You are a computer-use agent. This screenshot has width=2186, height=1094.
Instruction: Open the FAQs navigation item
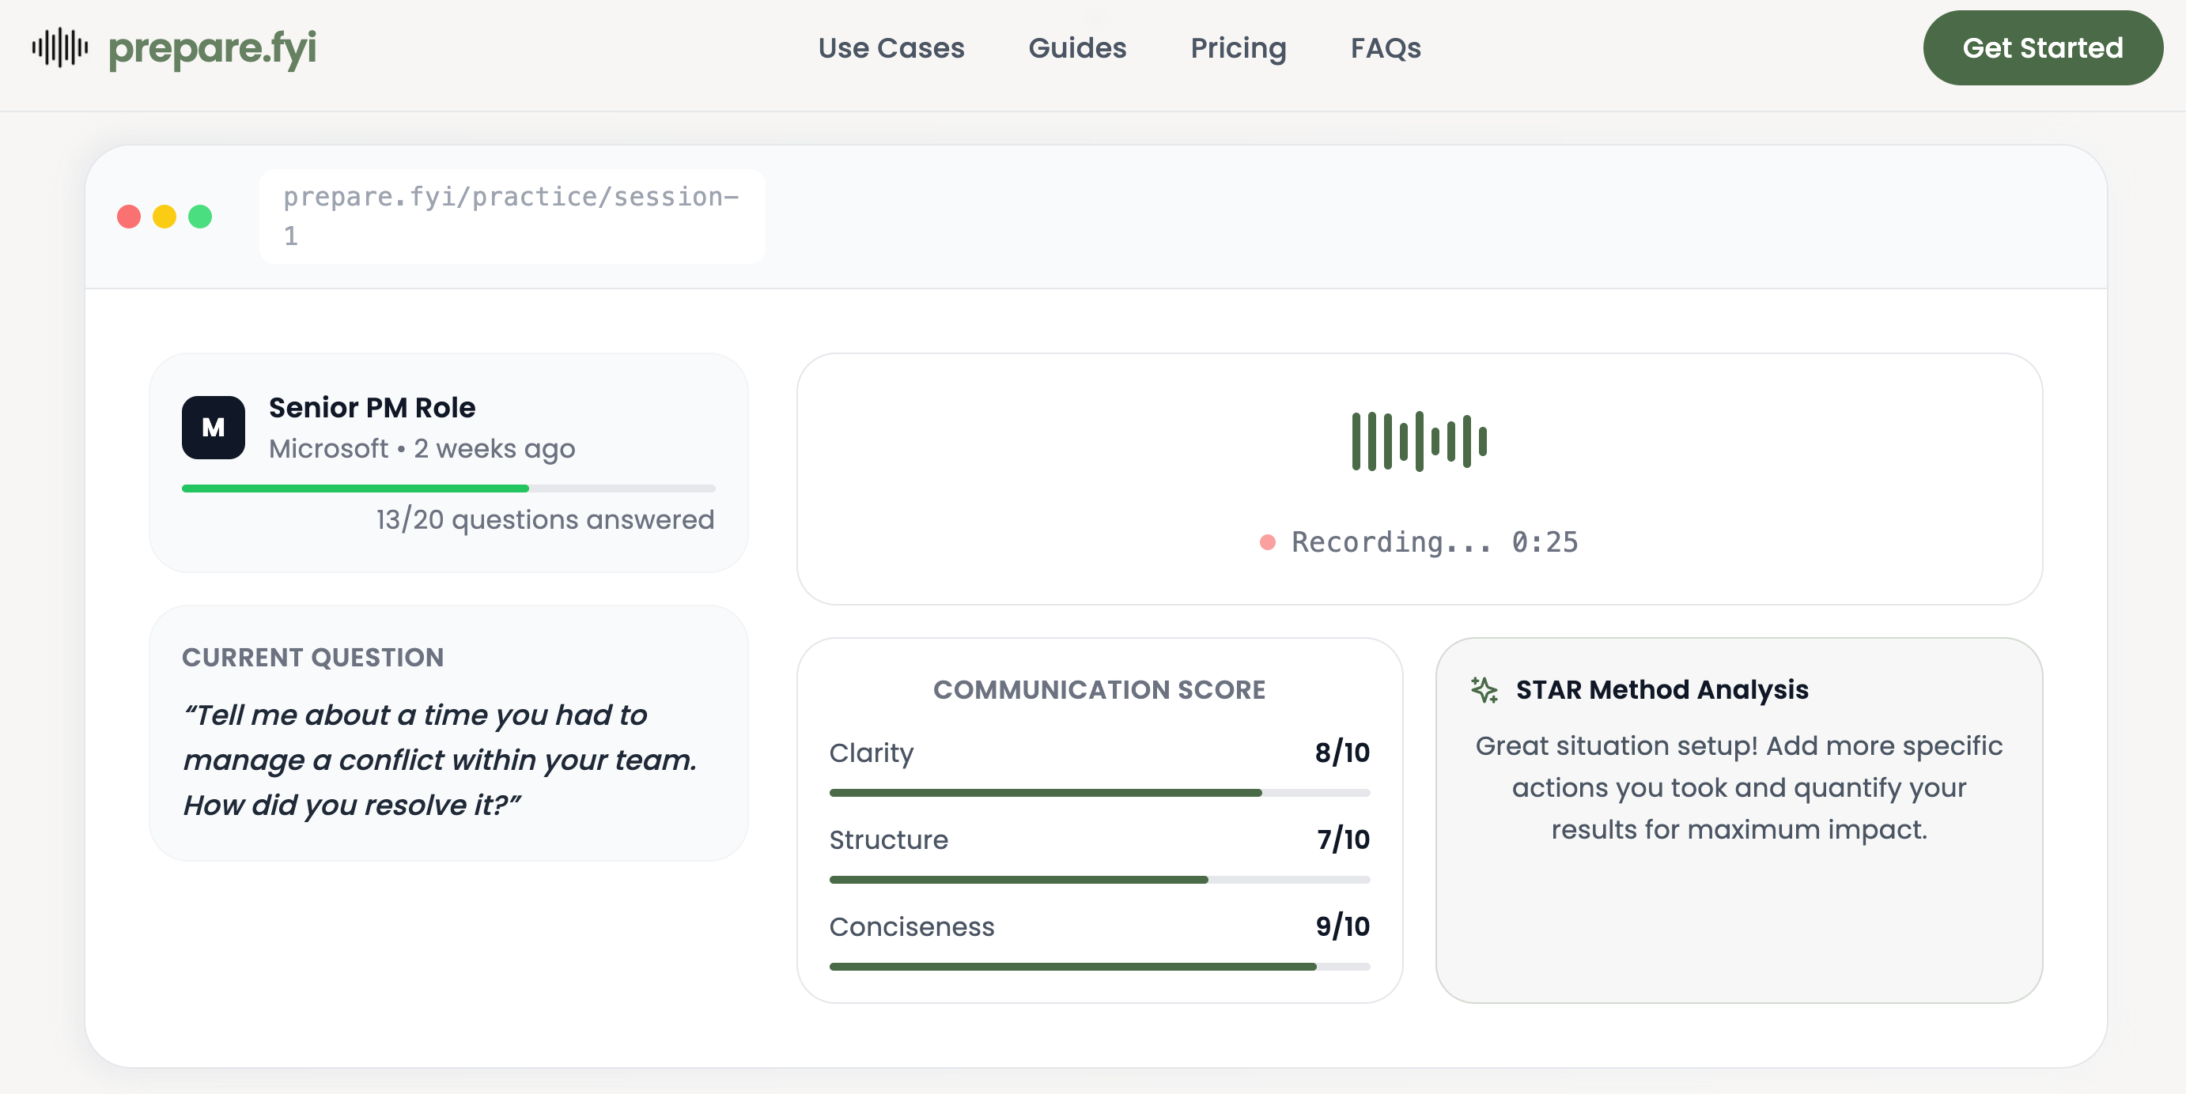tap(1385, 48)
